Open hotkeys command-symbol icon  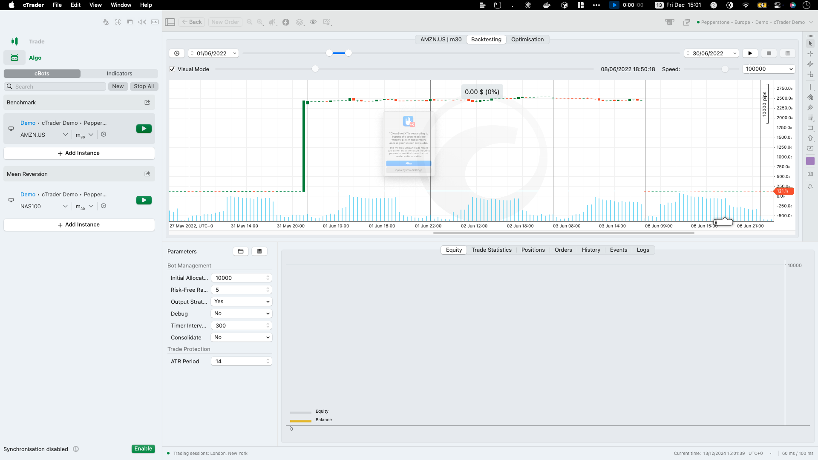pos(118,22)
